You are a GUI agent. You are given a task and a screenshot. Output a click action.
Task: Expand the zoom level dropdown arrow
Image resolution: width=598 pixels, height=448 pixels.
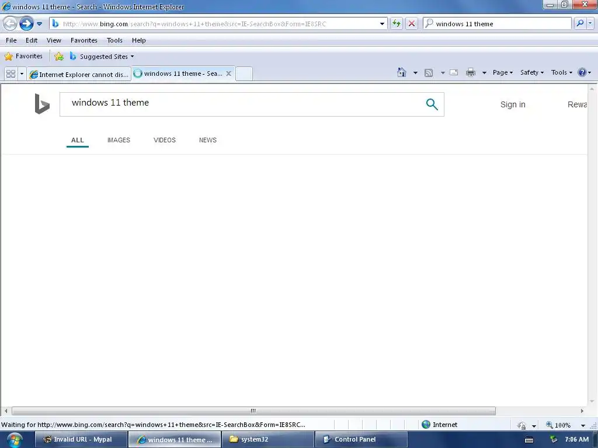point(583,425)
